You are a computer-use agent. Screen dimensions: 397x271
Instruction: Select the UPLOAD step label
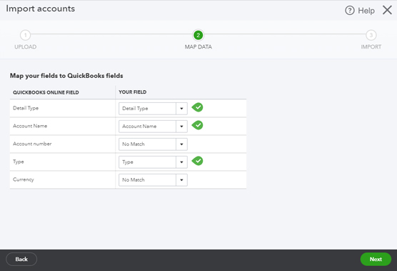point(25,47)
